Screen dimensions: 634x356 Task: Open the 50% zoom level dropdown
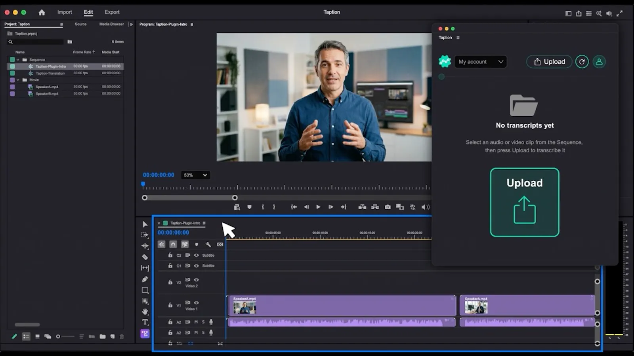(195, 175)
